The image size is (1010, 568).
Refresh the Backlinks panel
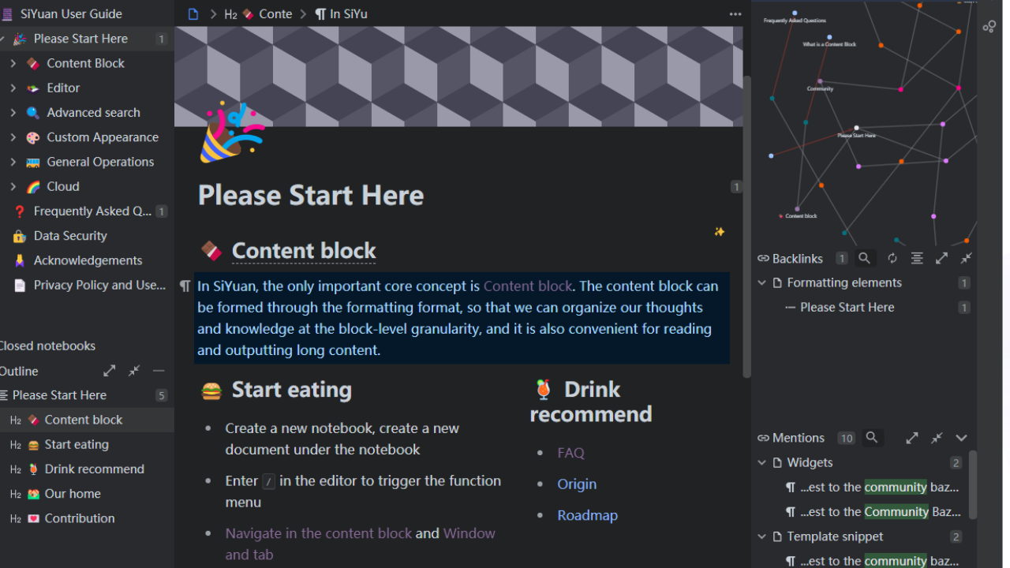892,258
